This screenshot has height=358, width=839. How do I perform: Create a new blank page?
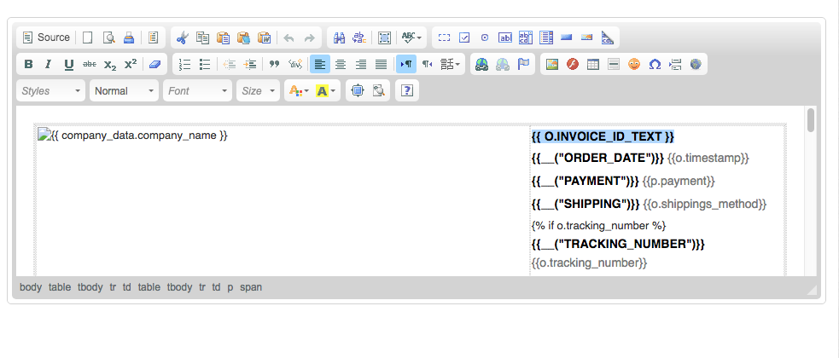point(88,38)
